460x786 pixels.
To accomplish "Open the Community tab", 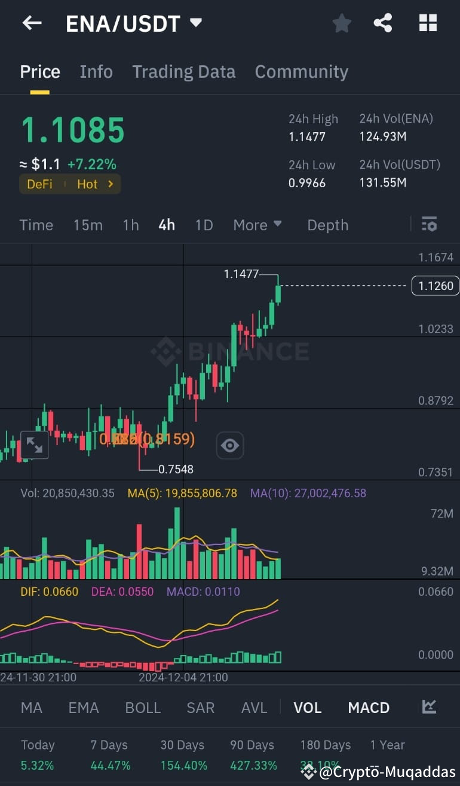I will [301, 71].
